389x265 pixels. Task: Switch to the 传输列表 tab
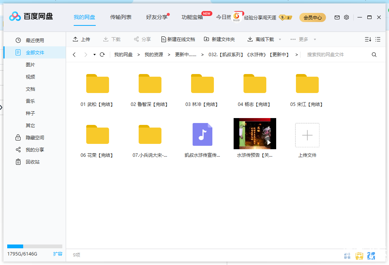tap(121, 17)
